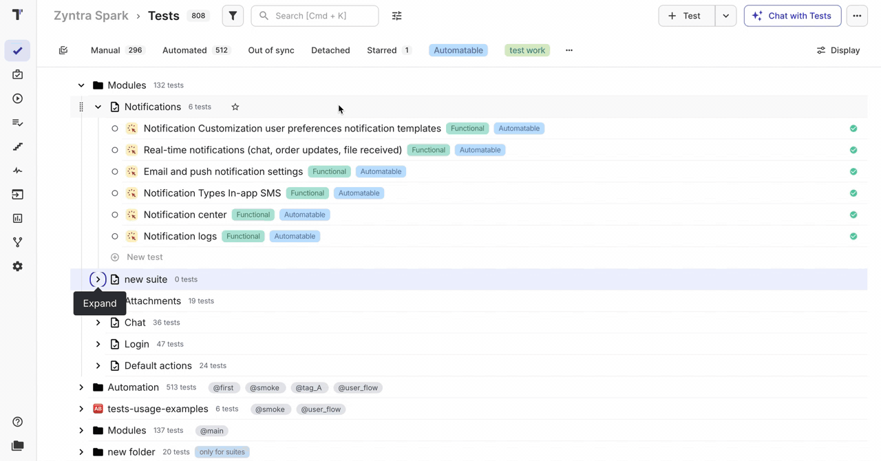
Task: Expand the new suite item
Action: [x=98, y=279]
